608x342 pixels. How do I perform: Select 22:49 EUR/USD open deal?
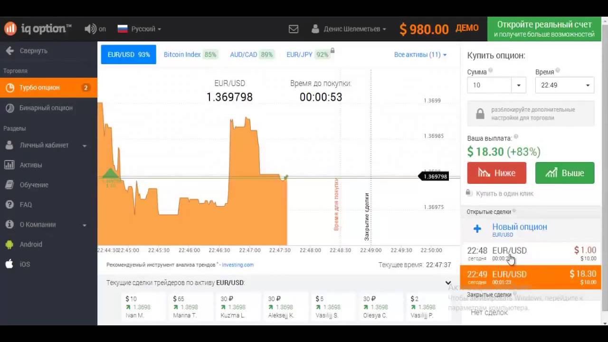click(x=531, y=277)
